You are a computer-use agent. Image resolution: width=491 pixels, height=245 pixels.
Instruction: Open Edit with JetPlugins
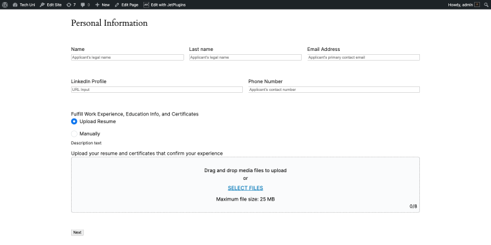point(165,5)
